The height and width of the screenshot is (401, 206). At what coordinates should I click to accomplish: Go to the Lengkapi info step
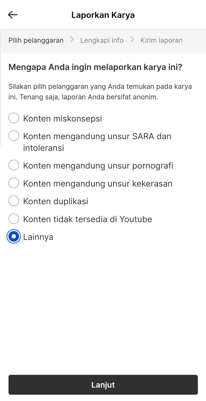(102, 40)
